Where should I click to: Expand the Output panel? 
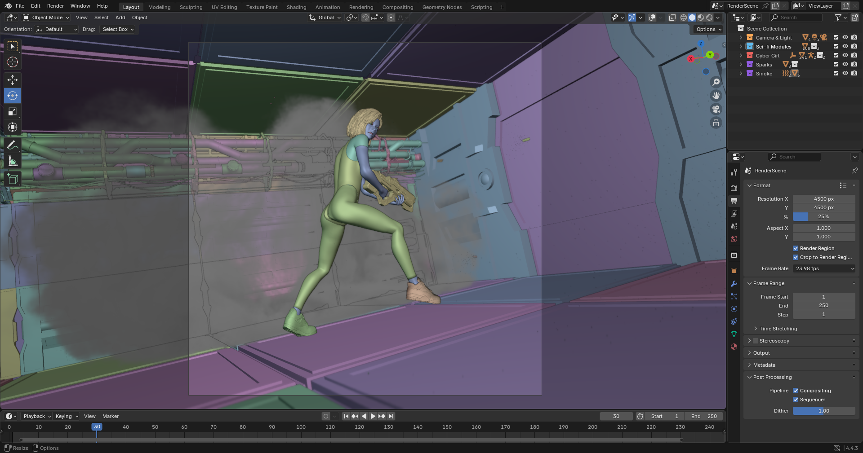[x=761, y=353]
